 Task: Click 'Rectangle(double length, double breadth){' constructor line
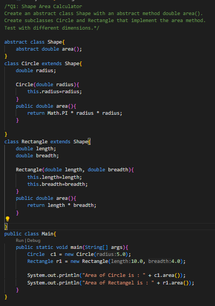(x=75, y=170)
